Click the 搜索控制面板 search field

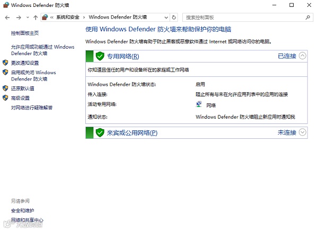click(248, 17)
